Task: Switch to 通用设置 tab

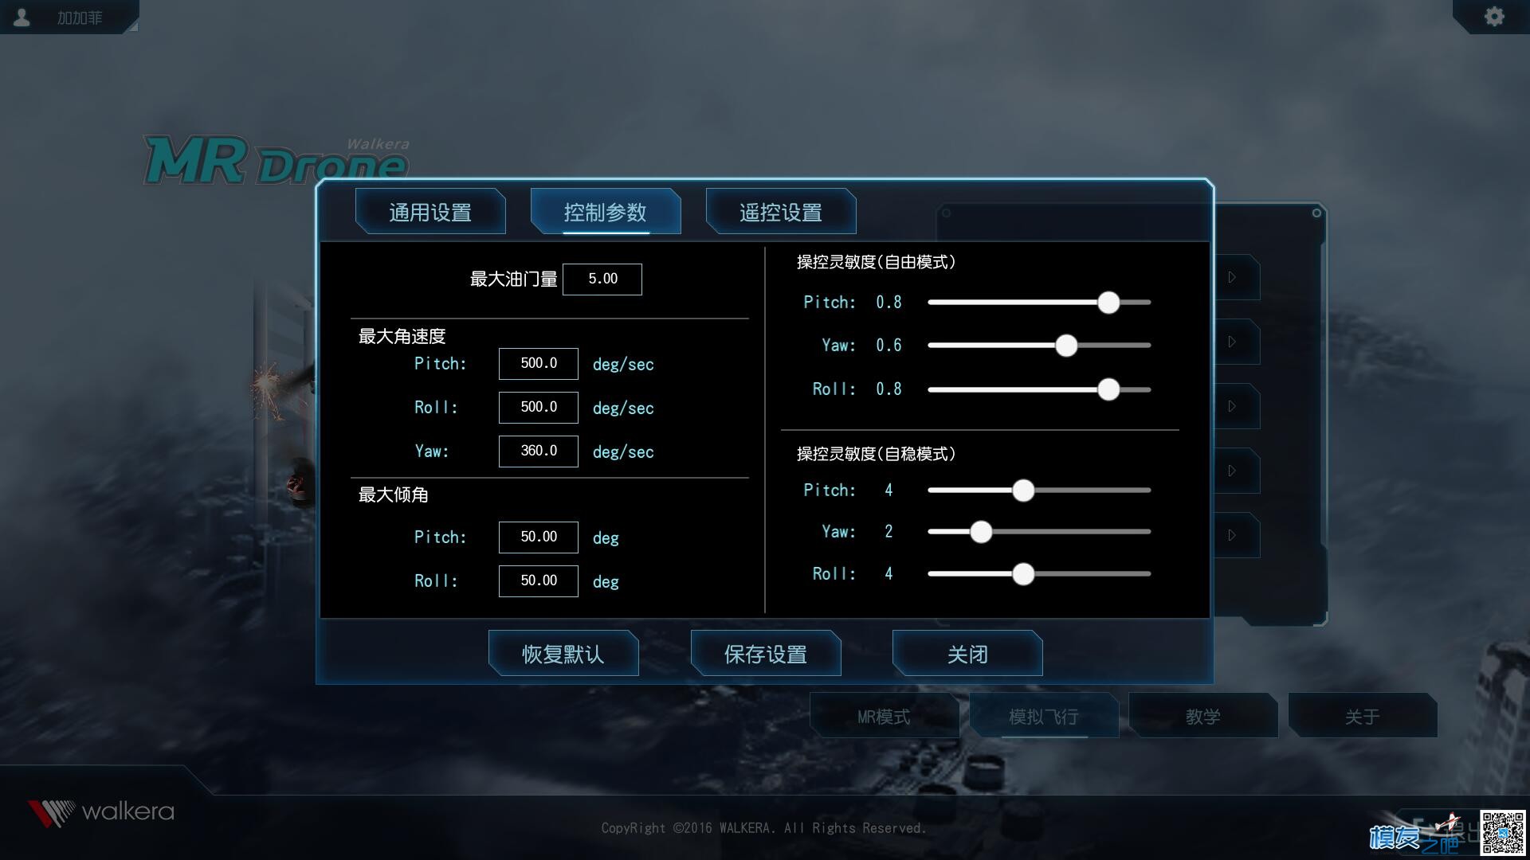Action: coord(428,211)
